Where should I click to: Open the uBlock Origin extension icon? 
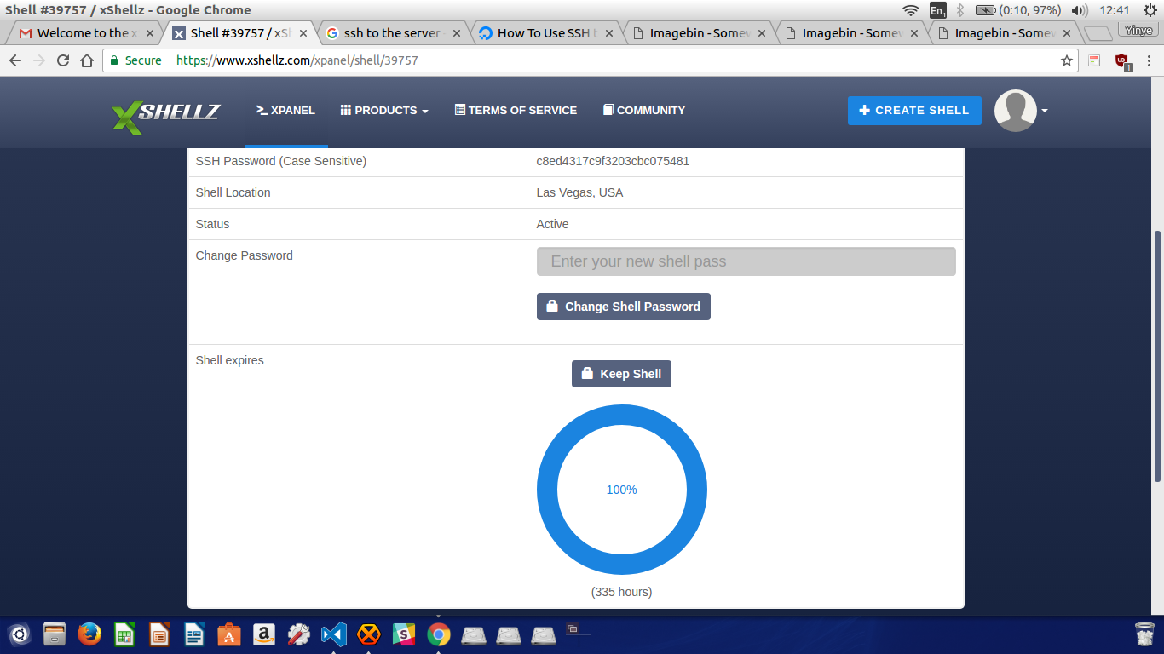[x=1122, y=61]
